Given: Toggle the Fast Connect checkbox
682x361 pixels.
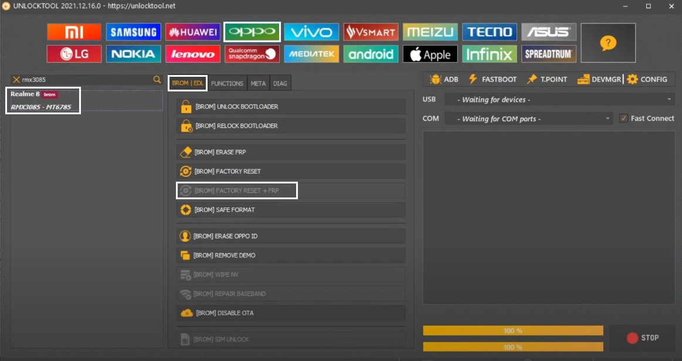Looking at the screenshot, I should pos(624,118).
